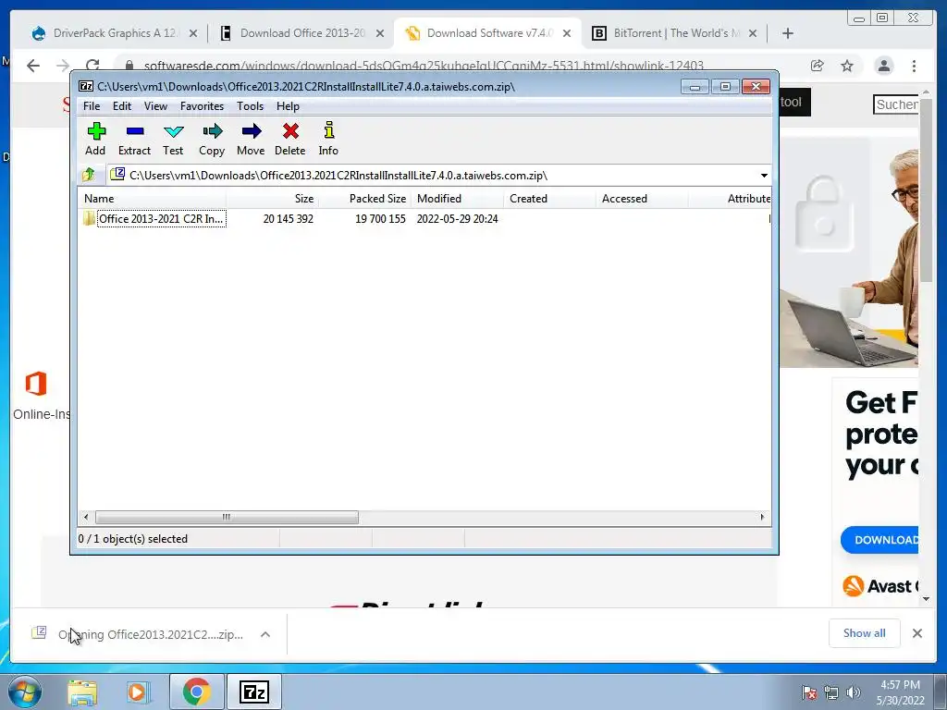Click the Move toolbar icon
This screenshot has width=947, height=710.
click(251, 139)
